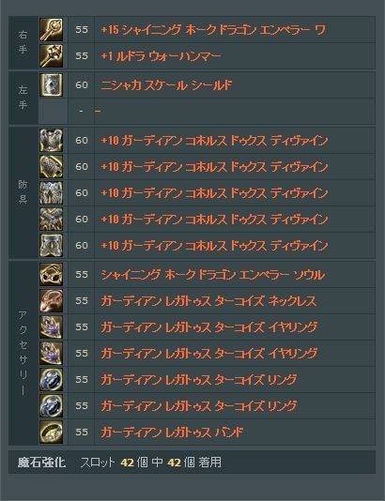This screenshot has height=501, width=385.
Task: Select the chest armor icon in 防具 section
Action: 51,141
